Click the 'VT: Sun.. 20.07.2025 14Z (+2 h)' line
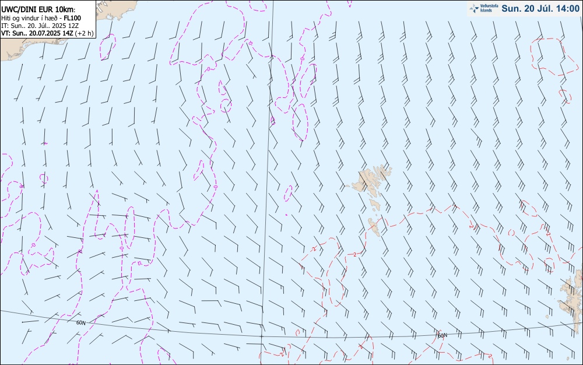This screenshot has width=583, height=365. coord(47,33)
